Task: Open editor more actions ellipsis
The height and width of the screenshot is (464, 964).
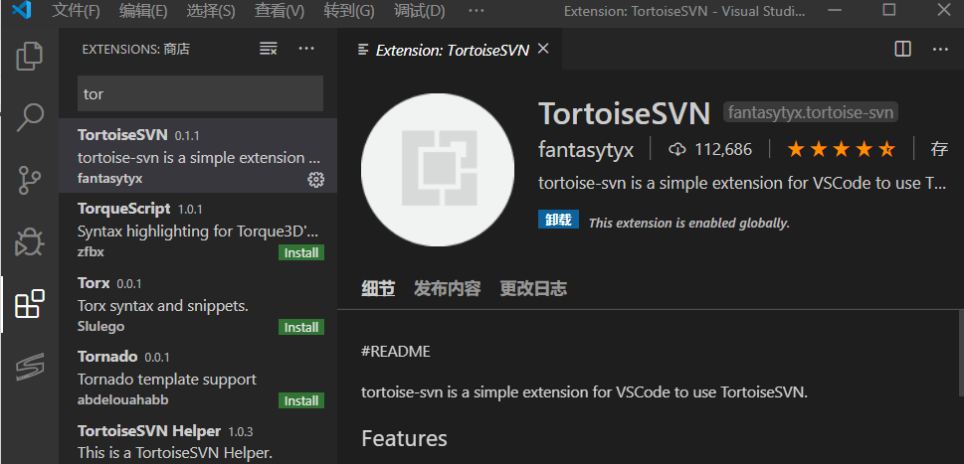Action: pyautogui.click(x=941, y=49)
